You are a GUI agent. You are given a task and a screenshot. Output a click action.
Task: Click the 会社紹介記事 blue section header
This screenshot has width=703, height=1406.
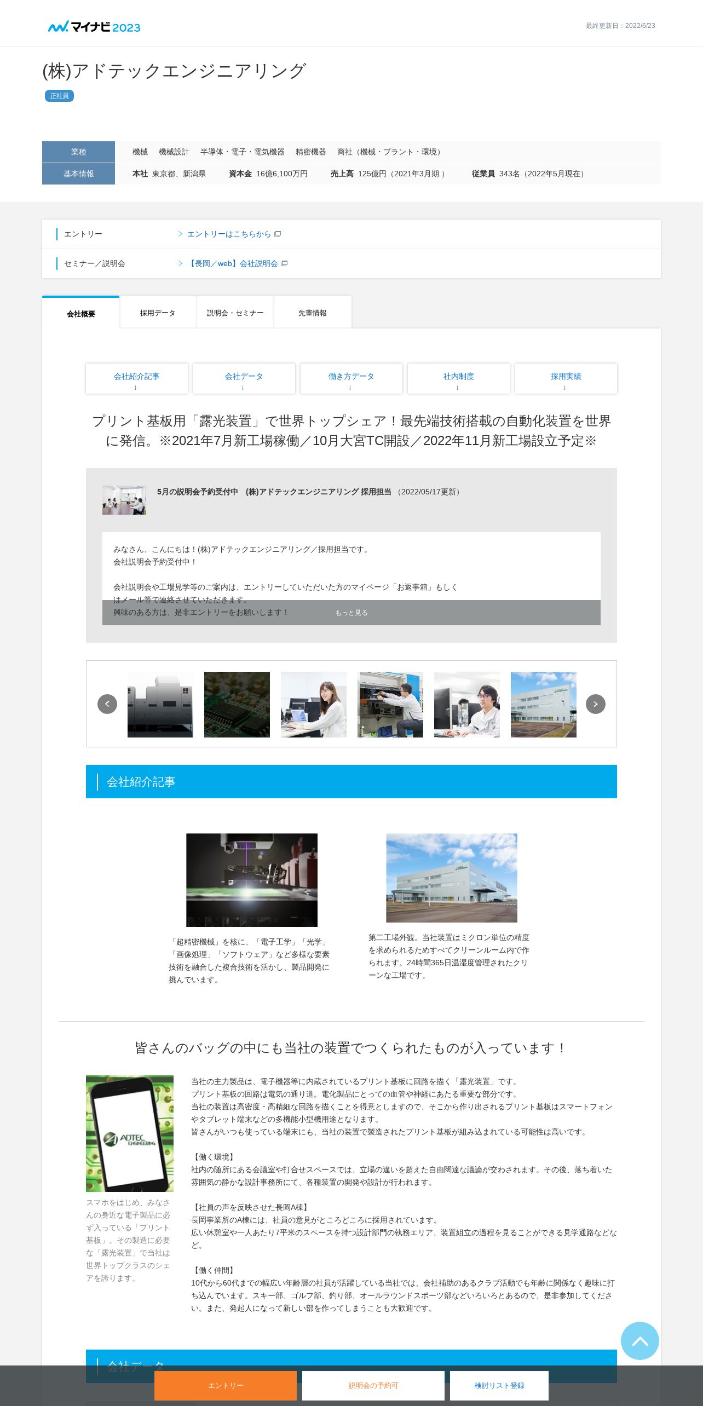click(351, 782)
